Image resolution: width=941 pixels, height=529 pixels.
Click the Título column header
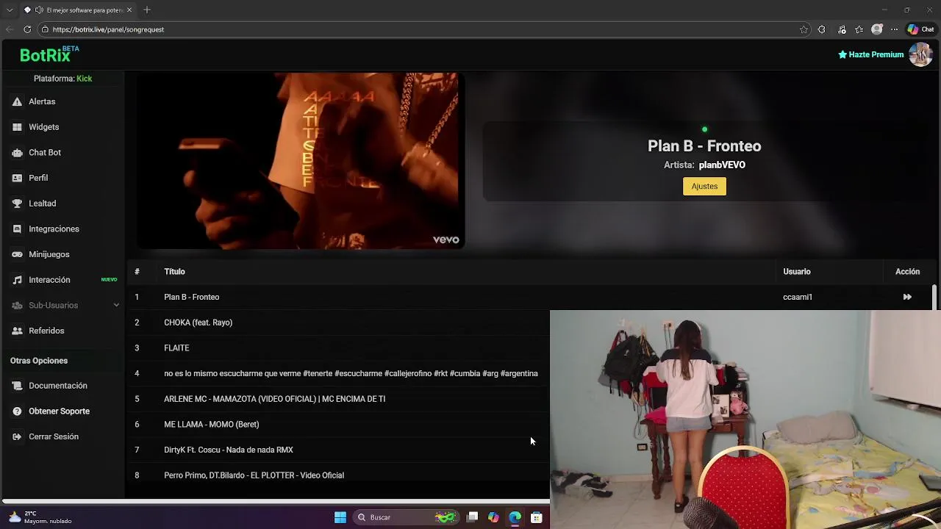(174, 272)
